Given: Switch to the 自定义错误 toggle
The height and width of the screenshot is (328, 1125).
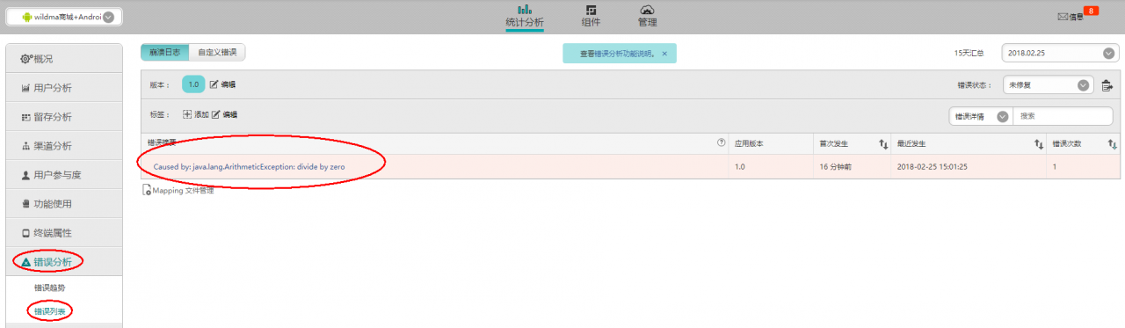Looking at the screenshot, I should pos(216,53).
